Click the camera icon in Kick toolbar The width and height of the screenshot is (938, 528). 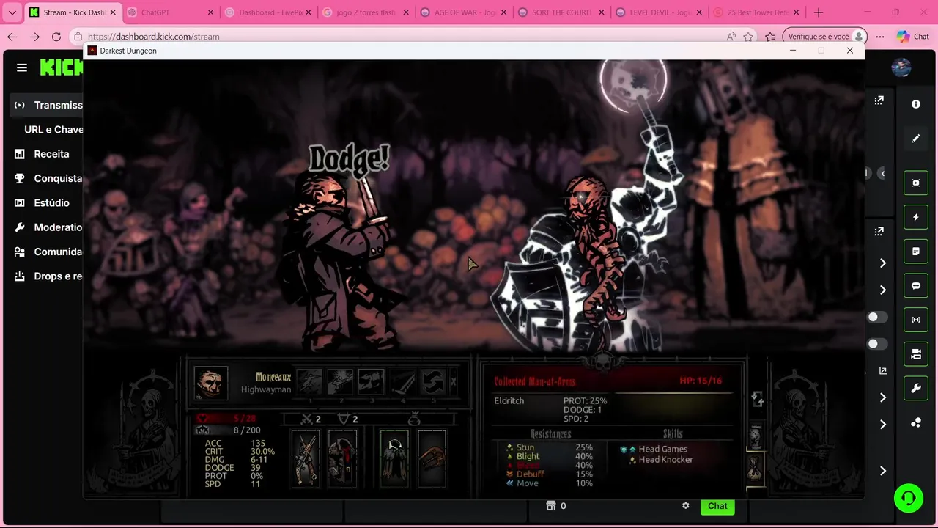tap(916, 354)
